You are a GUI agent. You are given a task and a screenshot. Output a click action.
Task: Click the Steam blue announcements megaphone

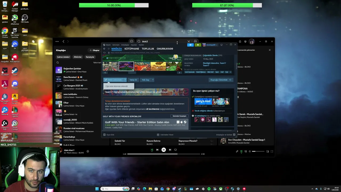pos(190,45)
